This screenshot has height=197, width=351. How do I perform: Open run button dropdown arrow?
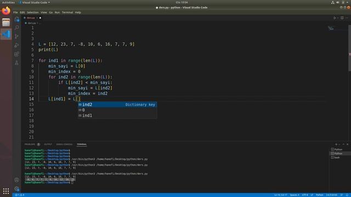click(338, 18)
